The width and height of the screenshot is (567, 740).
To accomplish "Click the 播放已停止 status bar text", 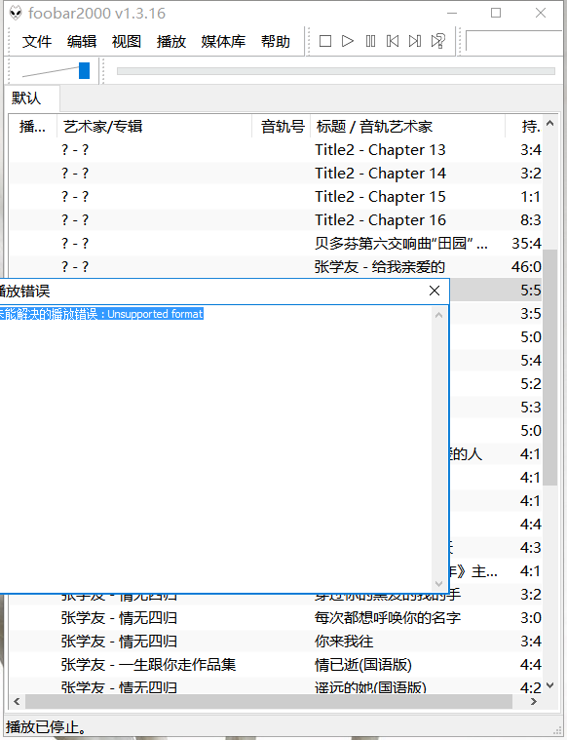I will [46, 726].
